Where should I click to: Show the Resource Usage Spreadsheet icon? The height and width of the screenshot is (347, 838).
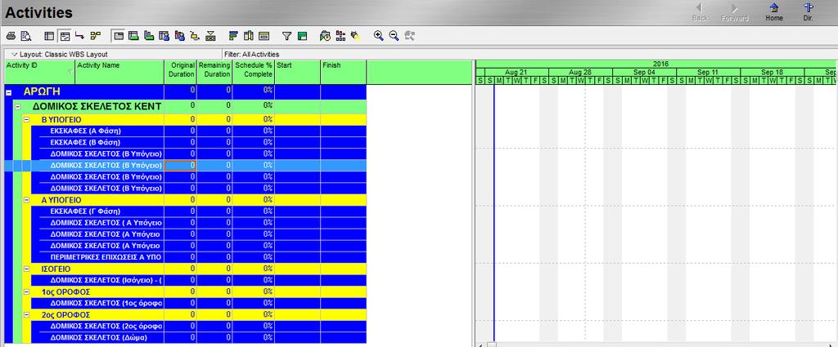(x=164, y=36)
